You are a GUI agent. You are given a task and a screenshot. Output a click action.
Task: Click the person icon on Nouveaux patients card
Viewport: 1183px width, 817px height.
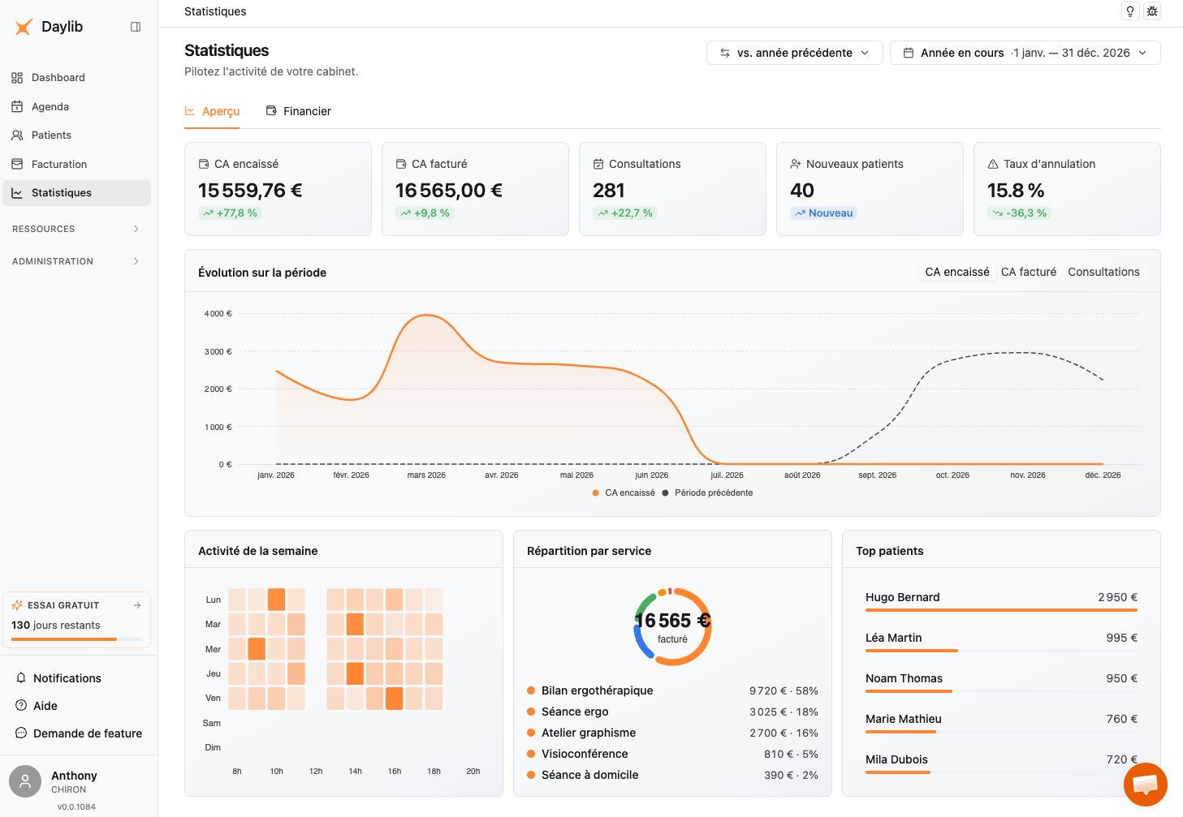[796, 164]
